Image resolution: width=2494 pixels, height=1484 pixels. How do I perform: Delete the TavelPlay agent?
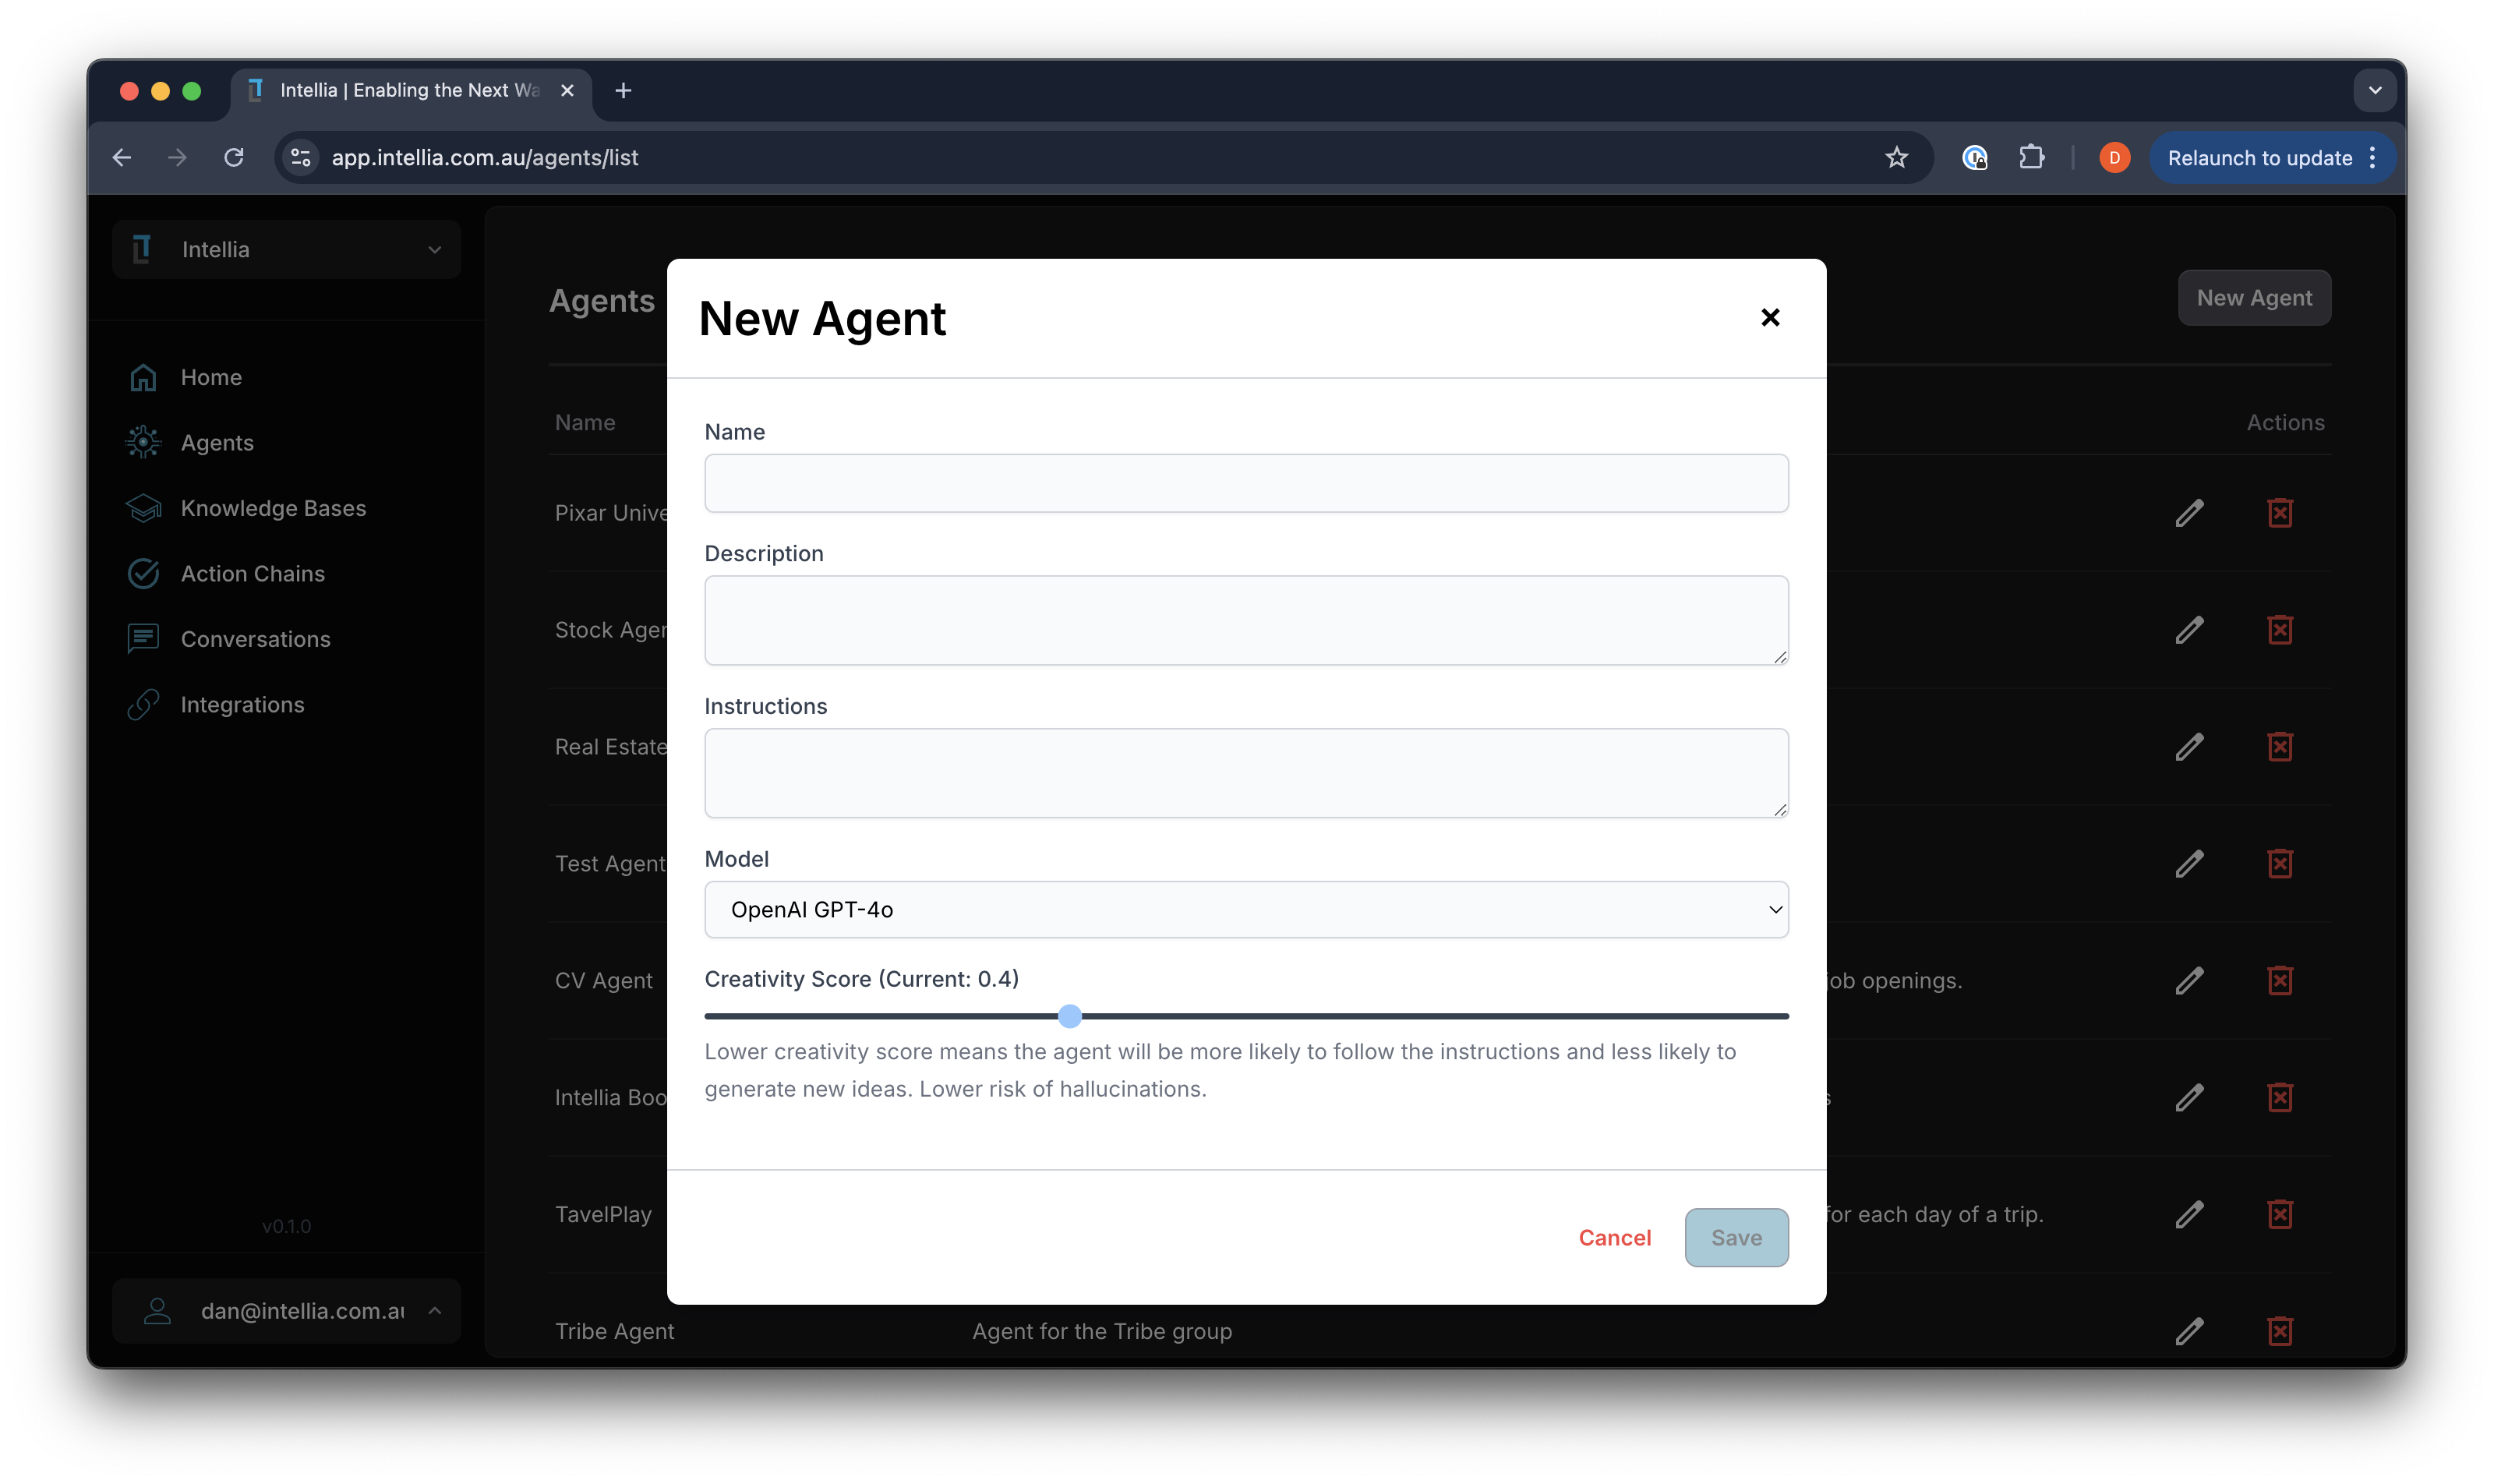pos(2279,1215)
